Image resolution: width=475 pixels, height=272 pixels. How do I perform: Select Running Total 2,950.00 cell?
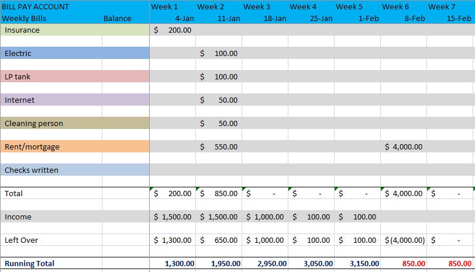(x=265, y=263)
